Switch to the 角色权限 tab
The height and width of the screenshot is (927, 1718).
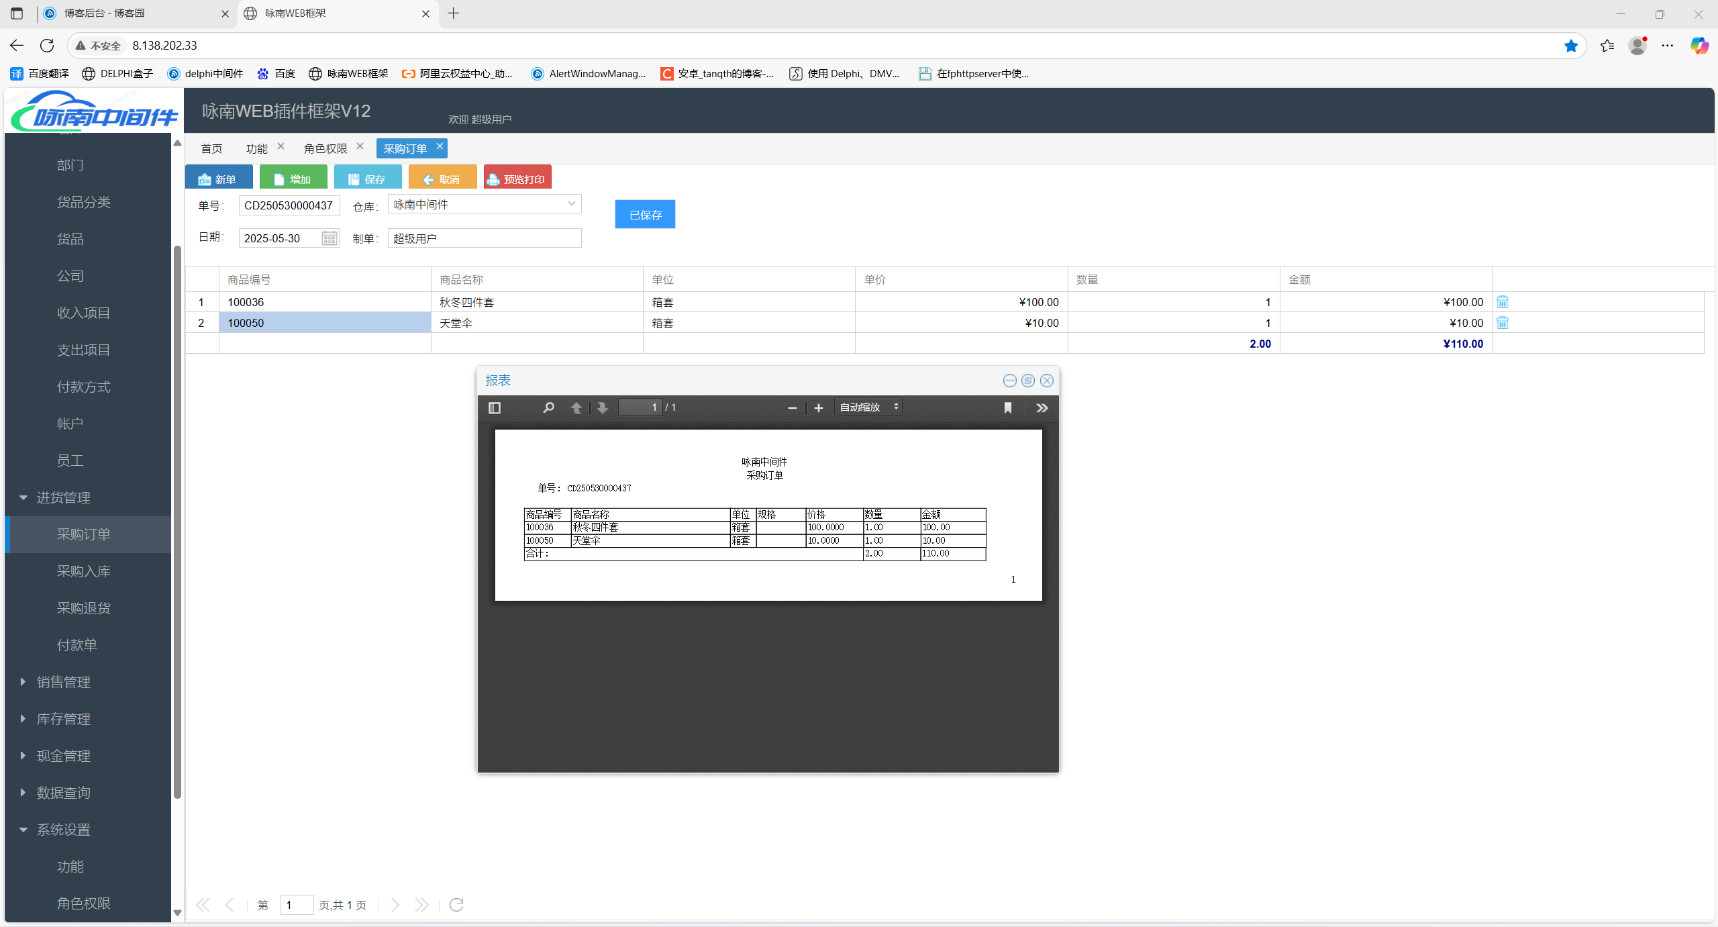pos(325,148)
